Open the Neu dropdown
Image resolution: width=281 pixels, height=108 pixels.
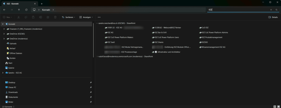pyautogui.click(x=7, y=17)
